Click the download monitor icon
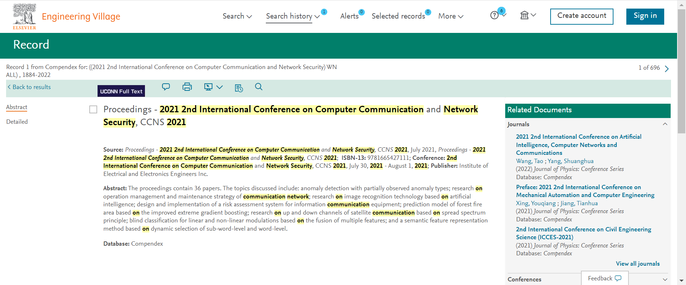 point(208,87)
